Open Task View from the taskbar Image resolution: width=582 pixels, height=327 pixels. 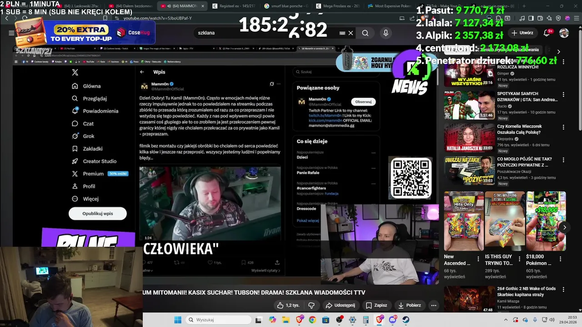tap(259, 320)
